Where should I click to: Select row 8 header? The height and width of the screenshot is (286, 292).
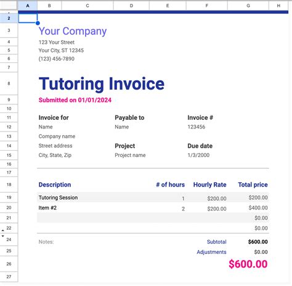9,83
